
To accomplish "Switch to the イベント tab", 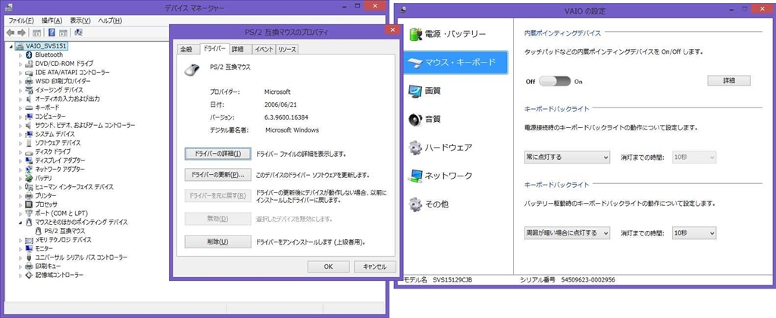I will (x=263, y=49).
